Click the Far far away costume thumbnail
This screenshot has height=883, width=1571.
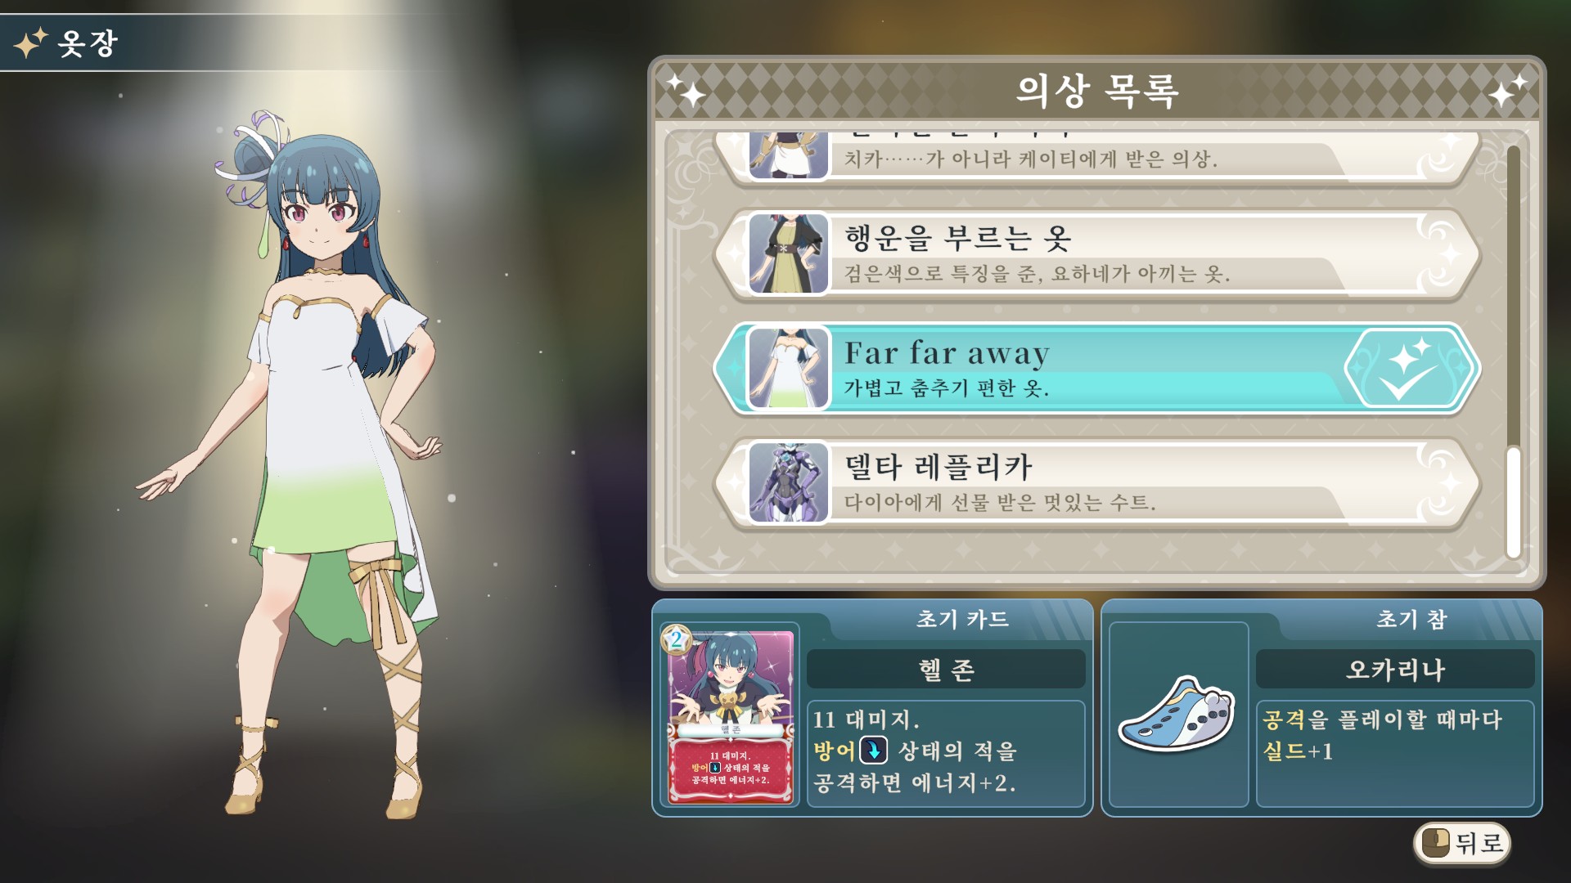(789, 369)
